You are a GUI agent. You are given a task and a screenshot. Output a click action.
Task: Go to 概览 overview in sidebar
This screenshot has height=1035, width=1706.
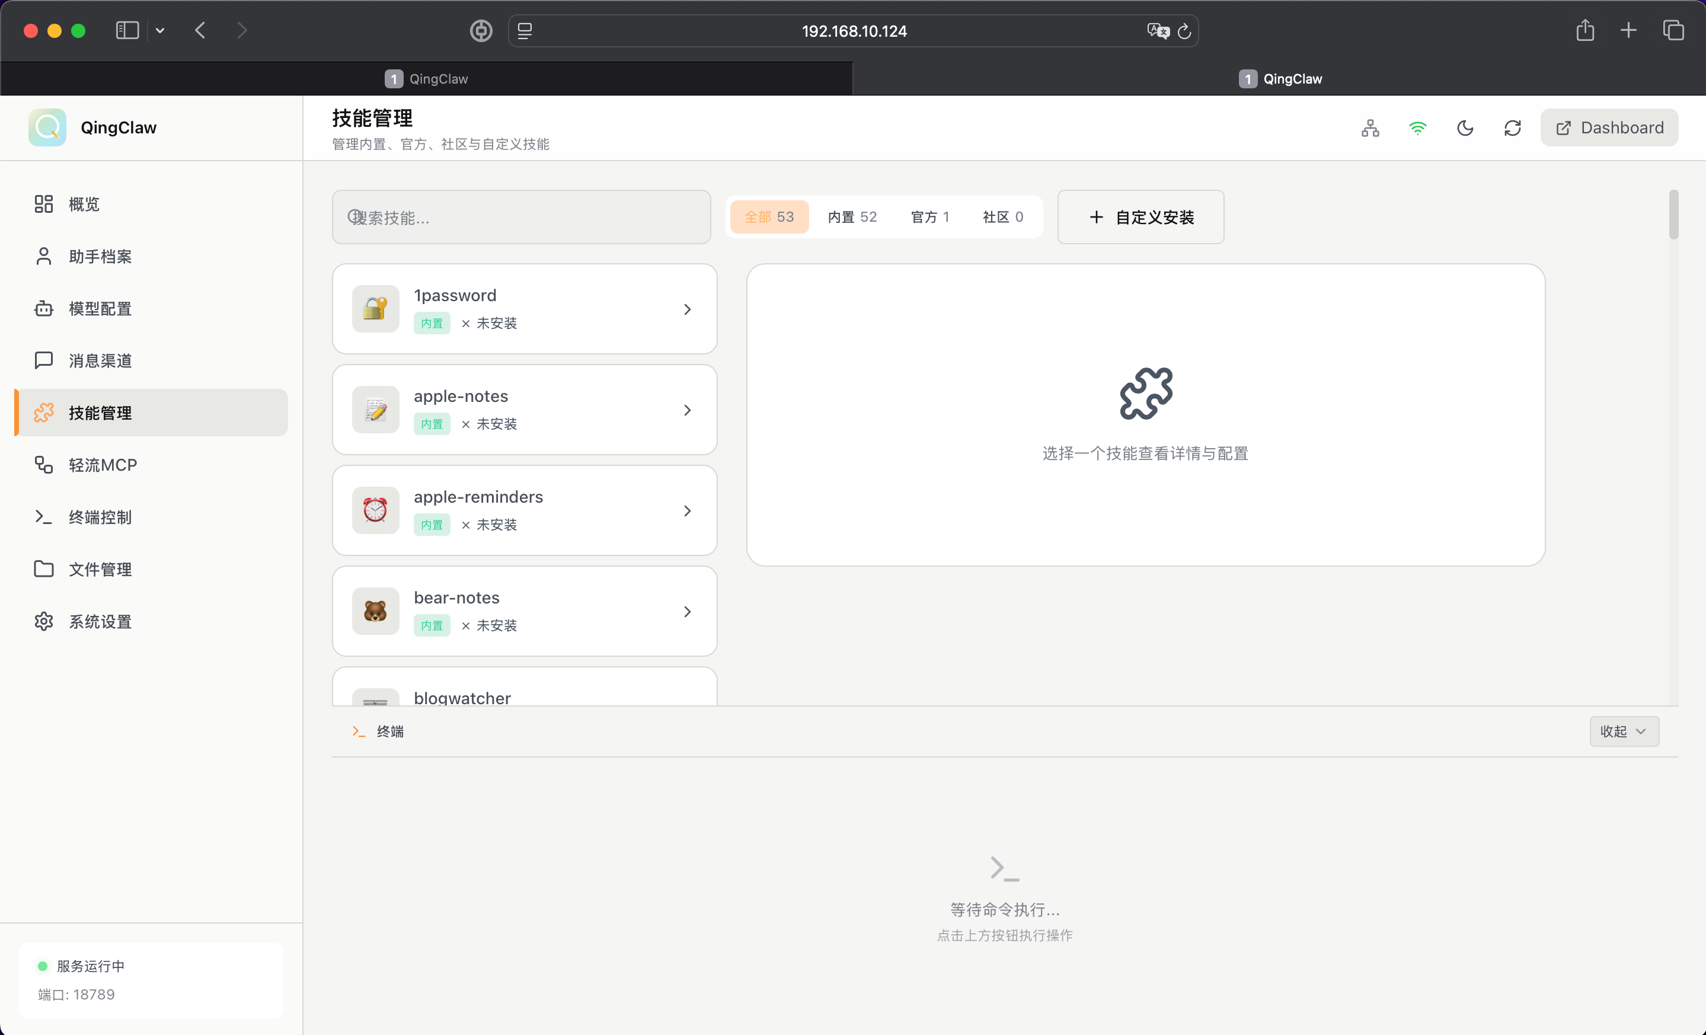151,205
